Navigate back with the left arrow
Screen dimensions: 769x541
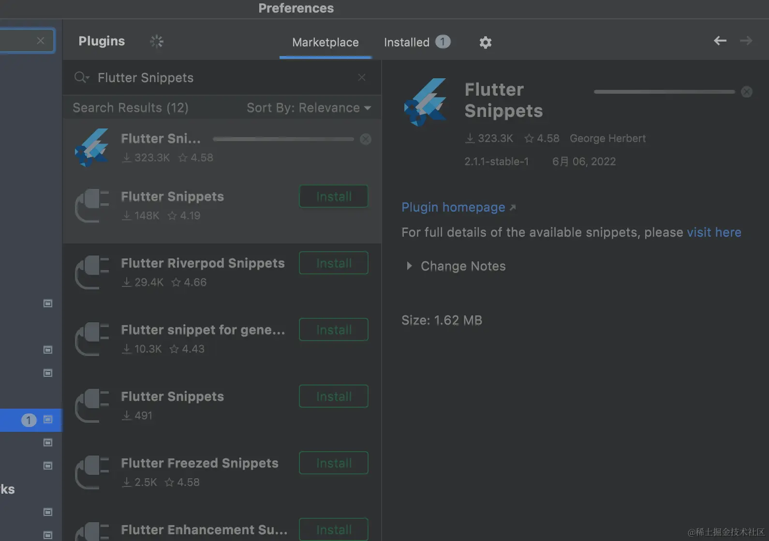click(720, 41)
